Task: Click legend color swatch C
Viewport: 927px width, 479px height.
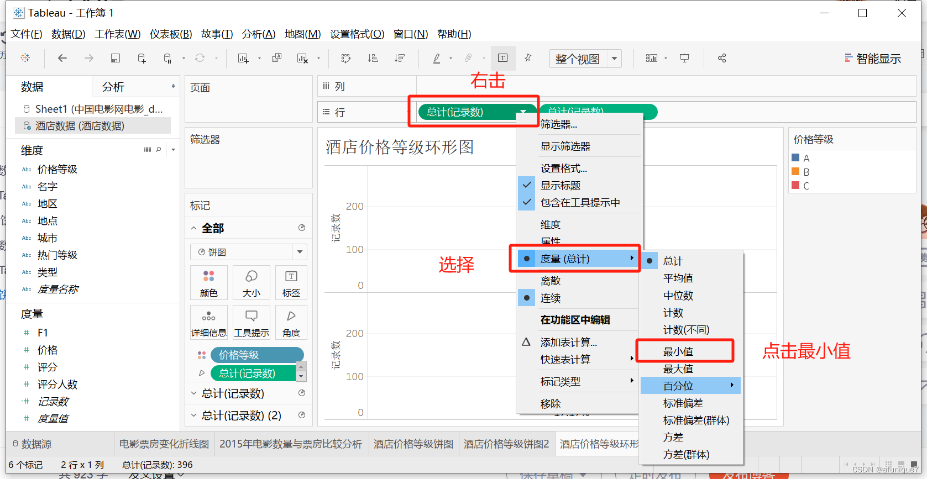Action: point(796,185)
